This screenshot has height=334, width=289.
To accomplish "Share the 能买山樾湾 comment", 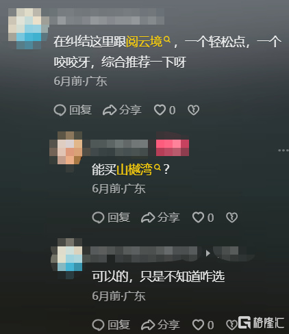I will pyautogui.click(x=160, y=217).
